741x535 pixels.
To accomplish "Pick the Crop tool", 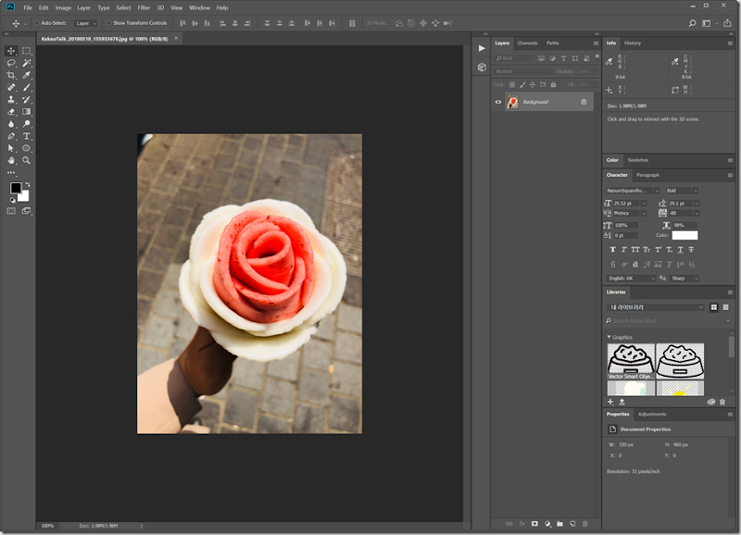I will [x=11, y=75].
